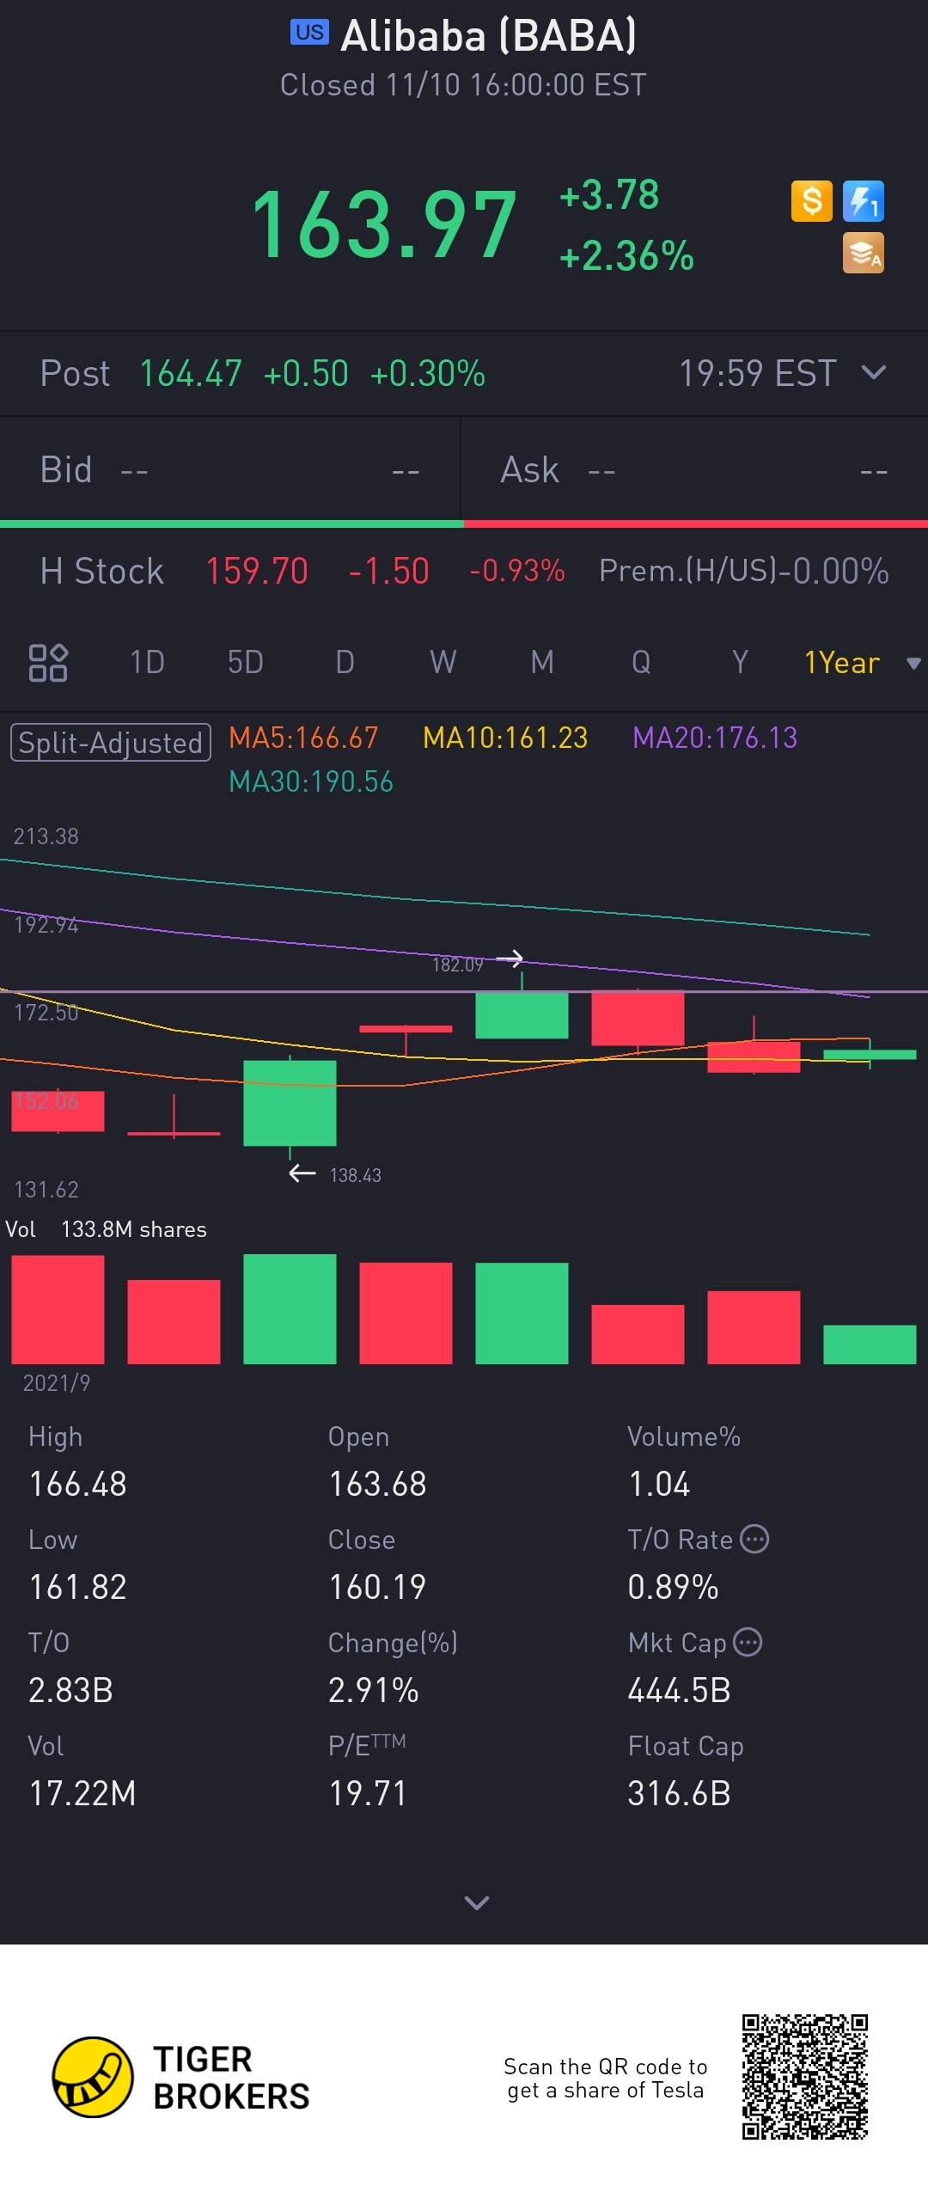Screen dimensions: 928x2211
Task: Select the last green volume bar
Action: click(x=870, y=1344)
